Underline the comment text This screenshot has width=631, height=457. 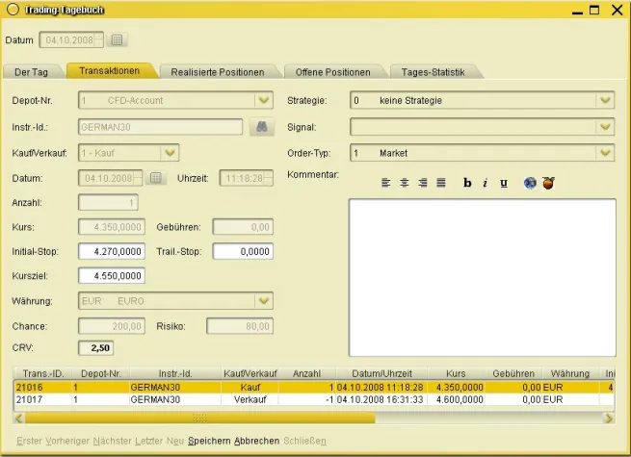[503, 183]
